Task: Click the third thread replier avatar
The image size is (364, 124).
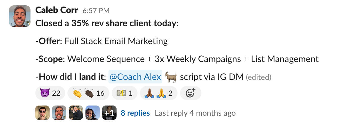Action: (x=76, y=113)
